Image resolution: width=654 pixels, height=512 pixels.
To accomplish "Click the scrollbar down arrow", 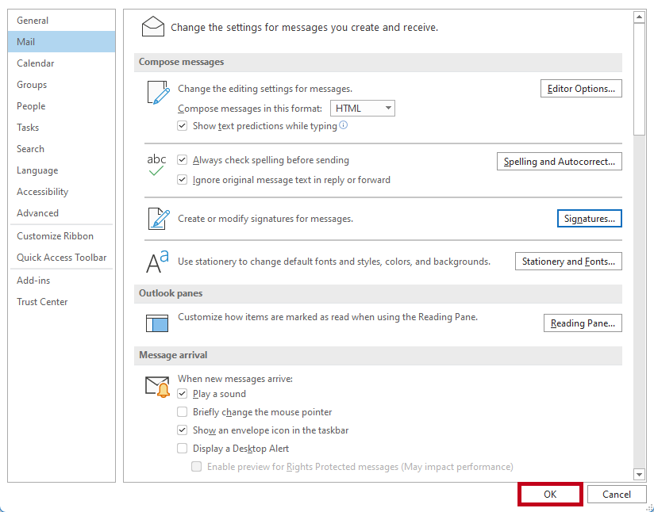I will (639, 474).
